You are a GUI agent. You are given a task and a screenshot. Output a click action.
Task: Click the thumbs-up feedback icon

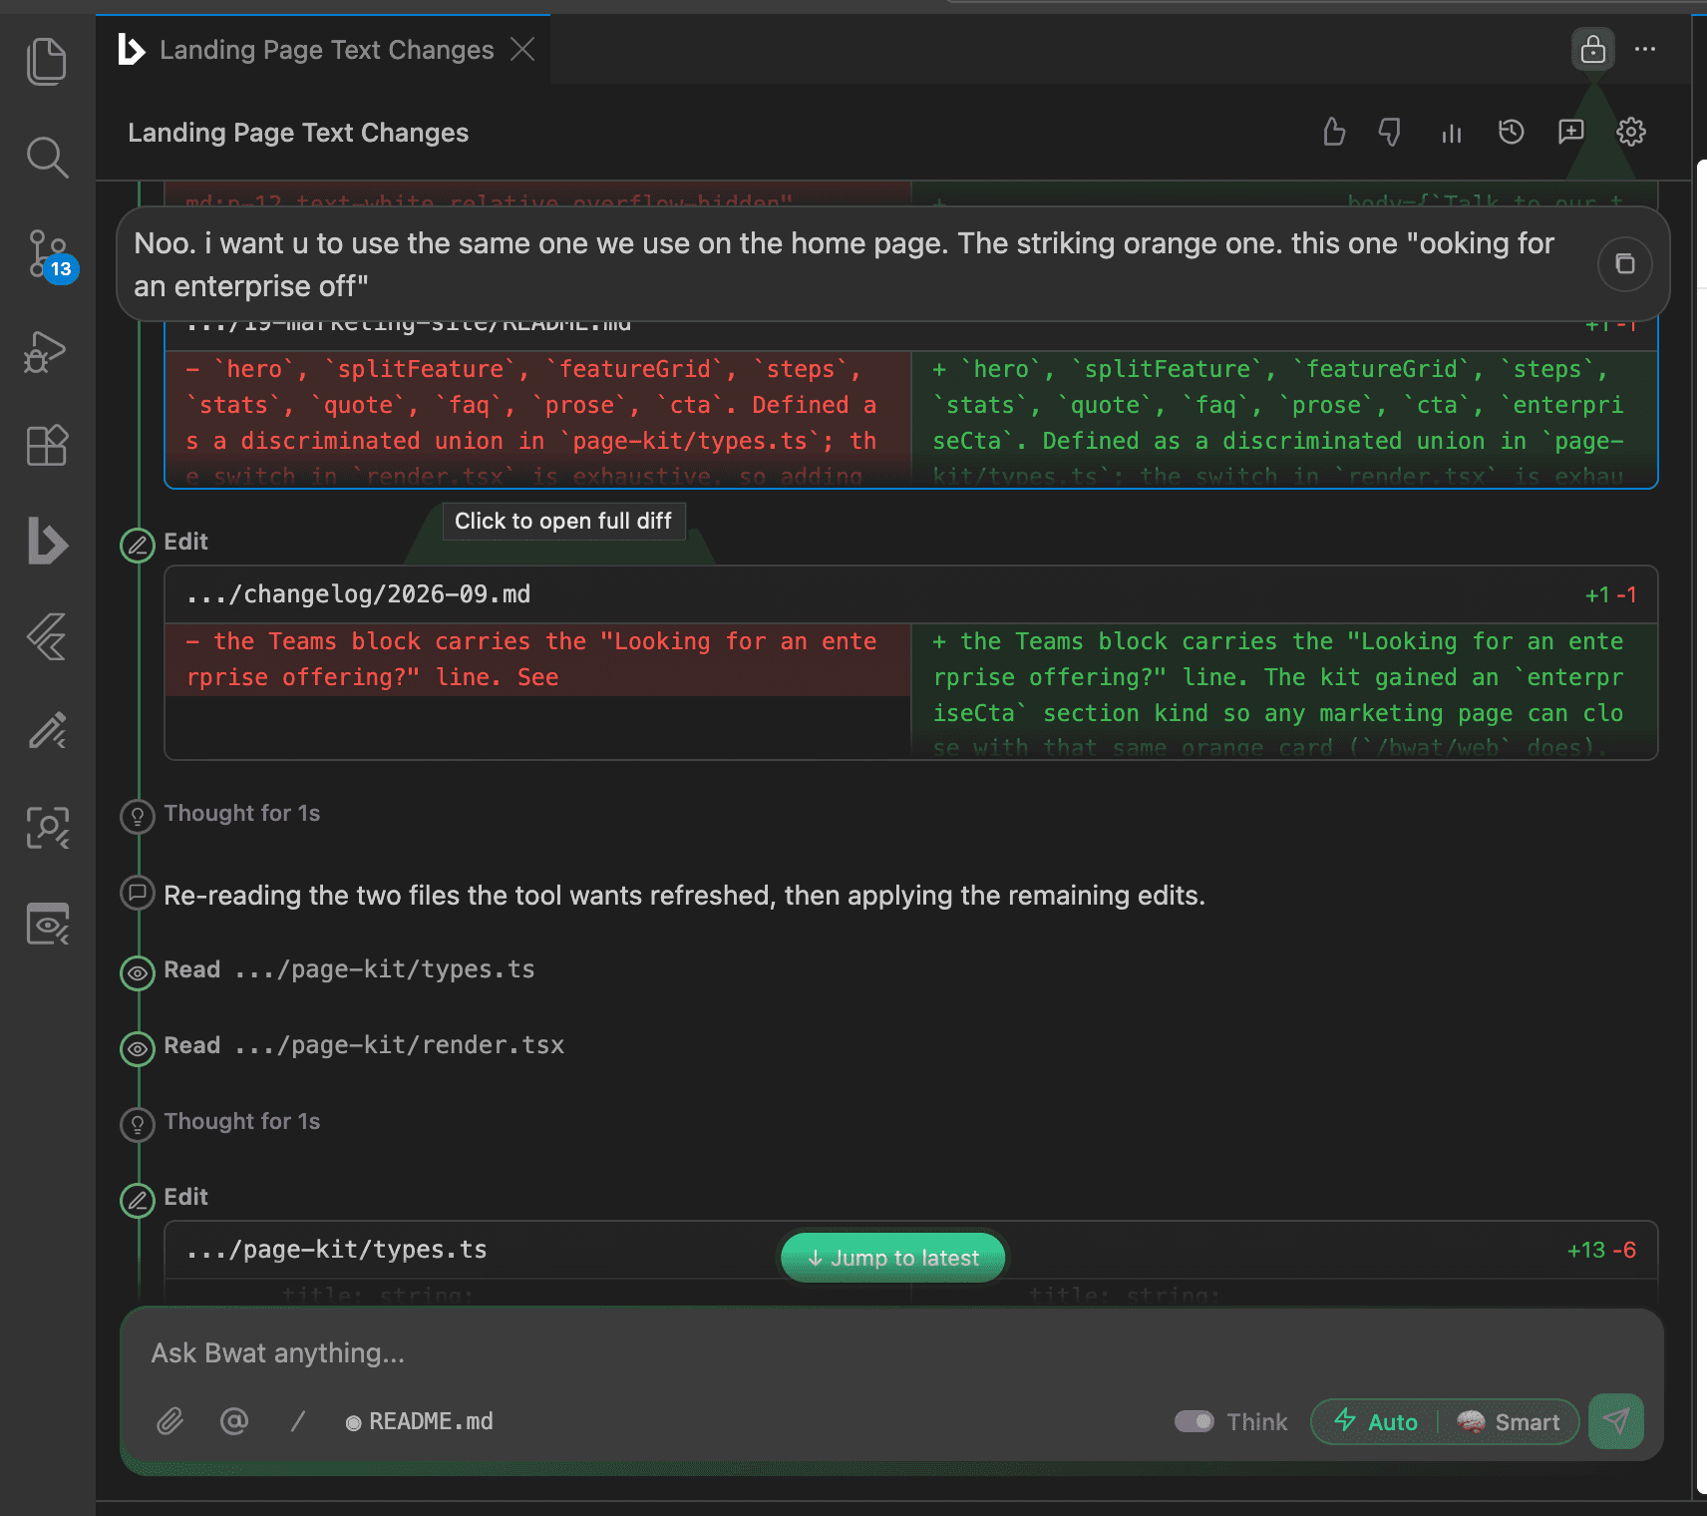click(1334, 132)
